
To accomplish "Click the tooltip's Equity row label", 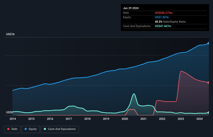I will click(x=127, y=17).
